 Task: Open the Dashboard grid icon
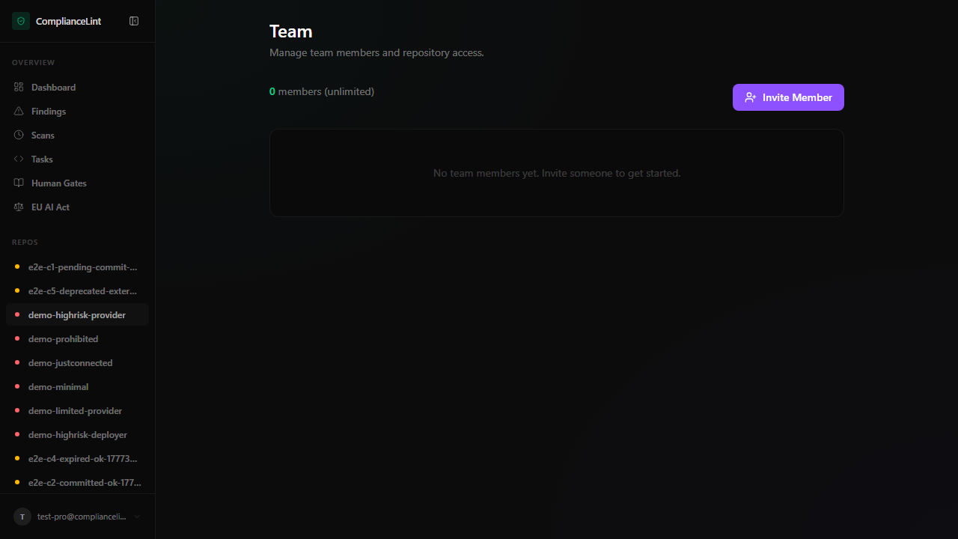point(19,88)
